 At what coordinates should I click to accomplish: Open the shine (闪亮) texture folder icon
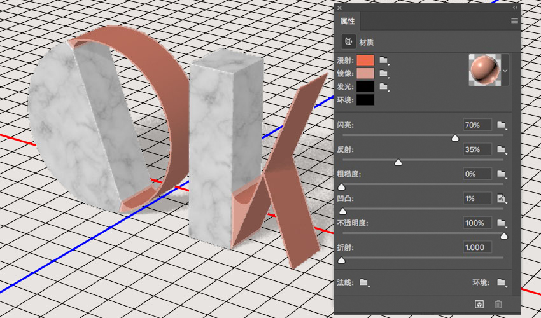point(502,125)
